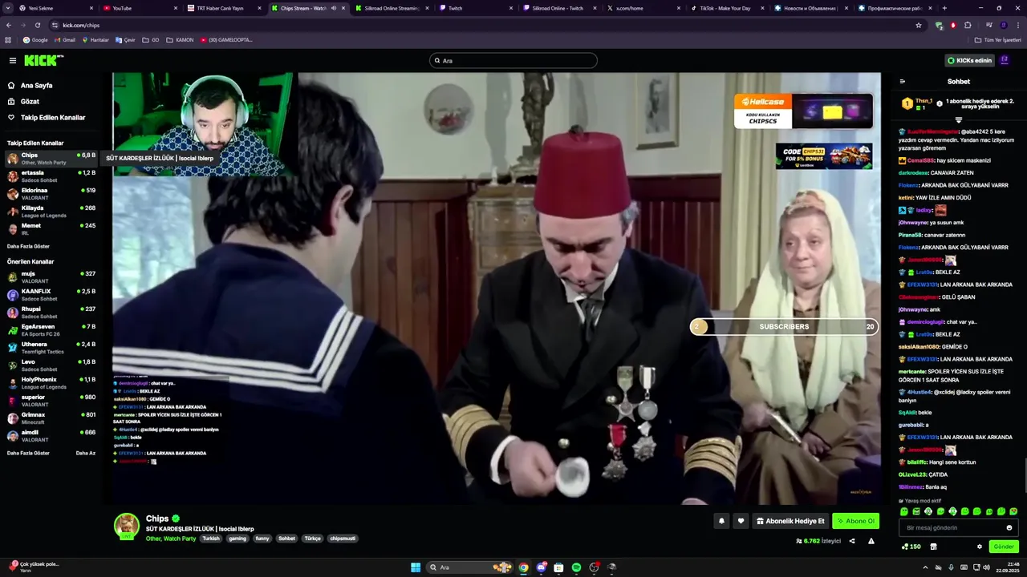Image resolution: width=1027 pixels, height=577 pixels.
Task: Click the green Abone Ol button
Action: pos(855,521)
